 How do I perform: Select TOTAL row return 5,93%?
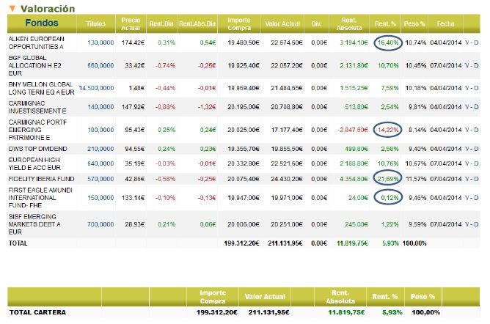pyautogui.click(x=390, y=243)
